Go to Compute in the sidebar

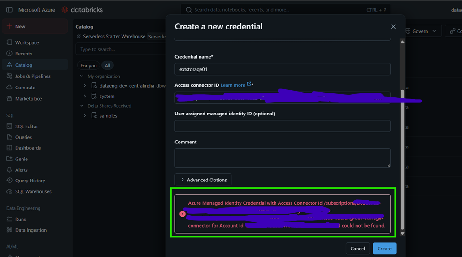(x=35, y=88)
